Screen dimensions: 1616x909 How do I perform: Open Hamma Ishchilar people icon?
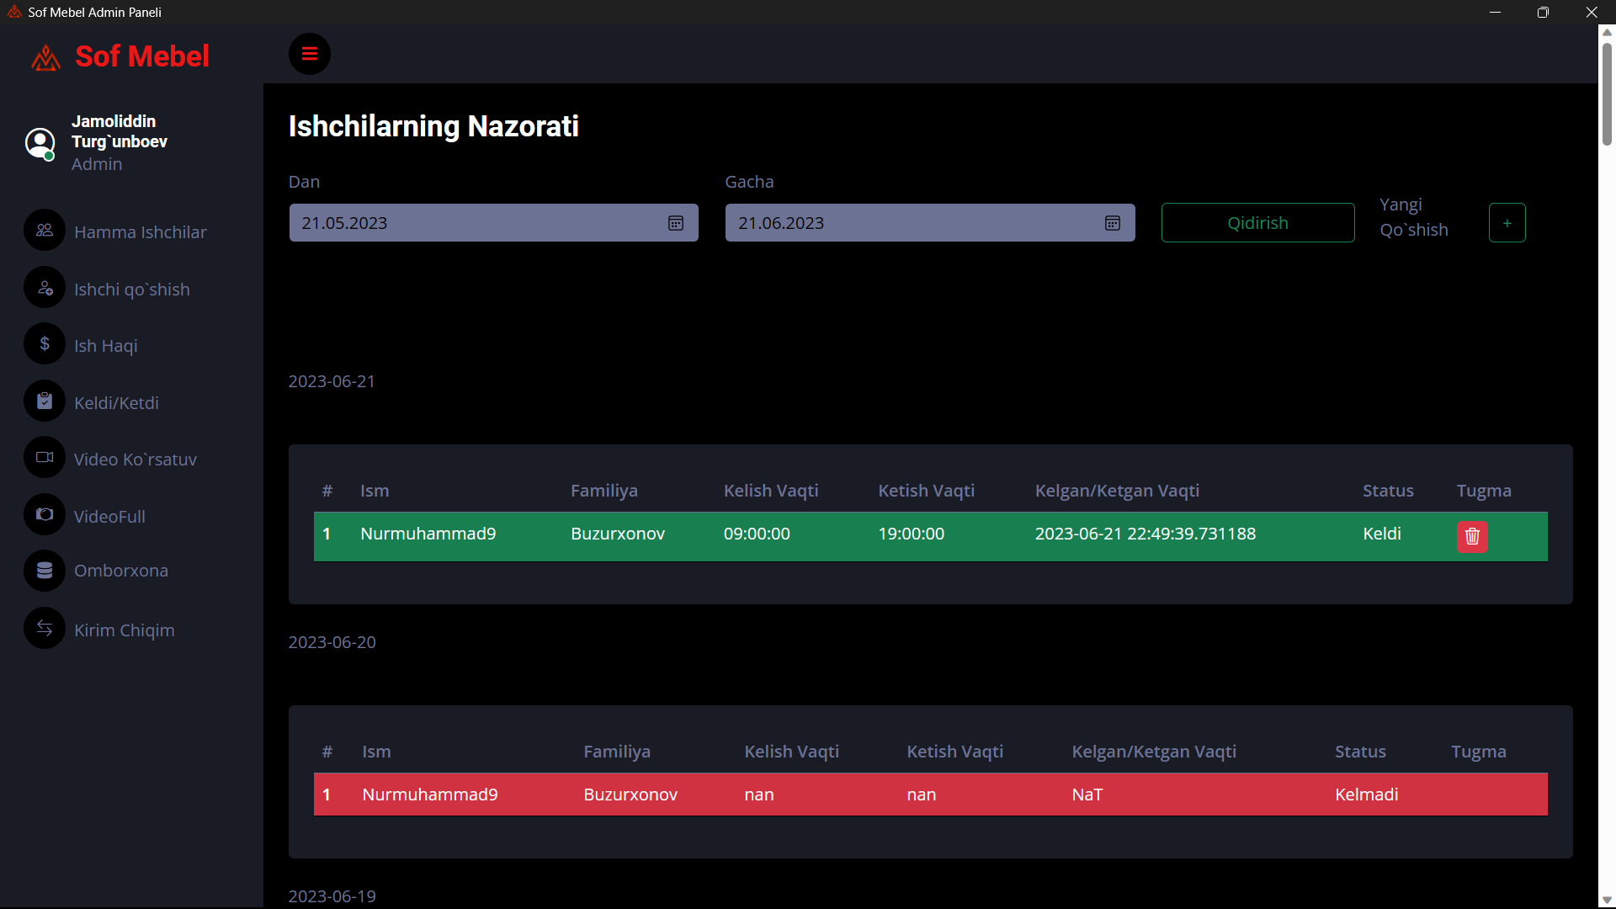[45, 230]
